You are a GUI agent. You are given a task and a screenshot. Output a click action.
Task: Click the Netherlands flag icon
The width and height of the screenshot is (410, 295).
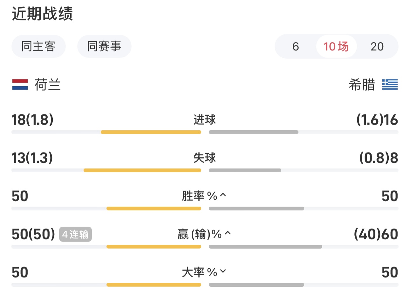pyautogui.click(x=20, y=85)
